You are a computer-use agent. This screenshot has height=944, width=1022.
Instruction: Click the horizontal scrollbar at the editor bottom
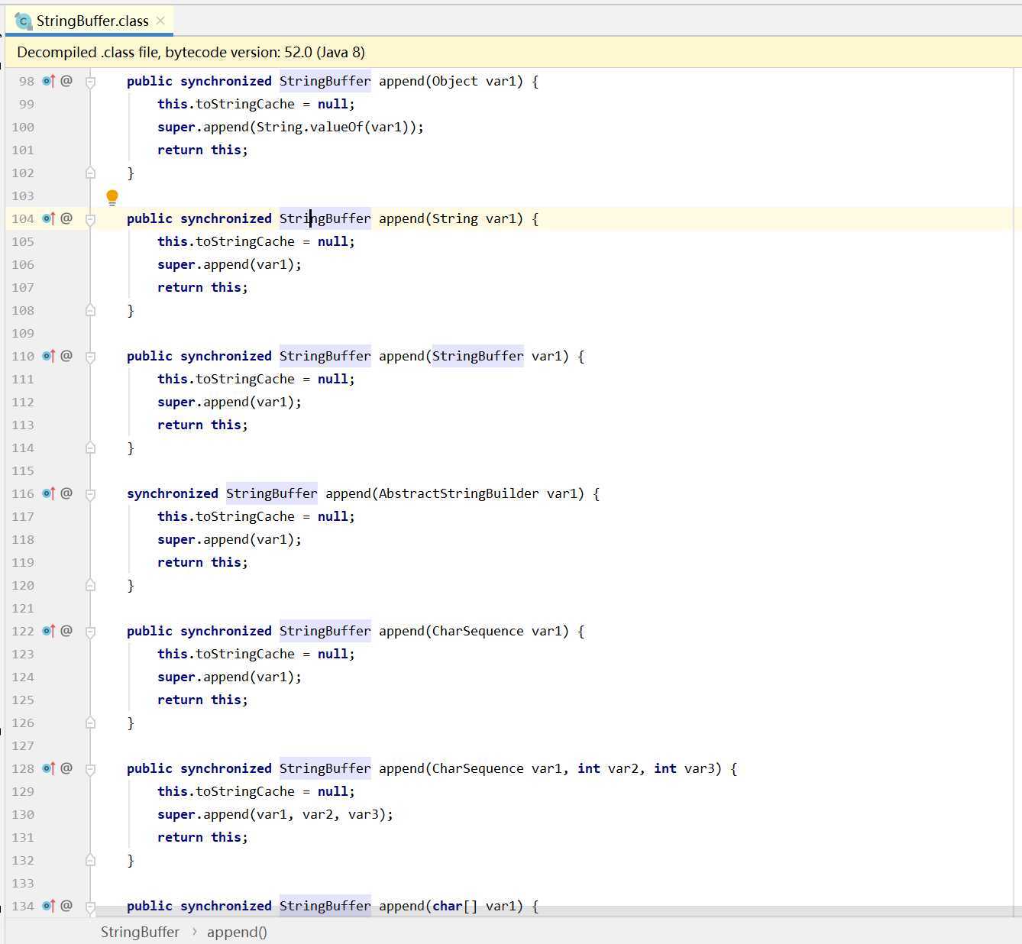[558, 912]
